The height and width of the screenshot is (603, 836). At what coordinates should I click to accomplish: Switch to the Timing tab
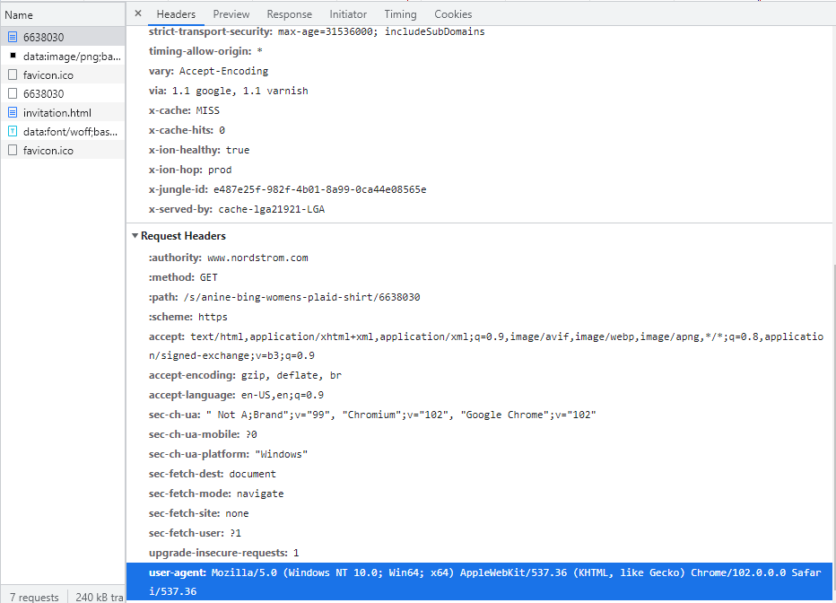(400, 14)
